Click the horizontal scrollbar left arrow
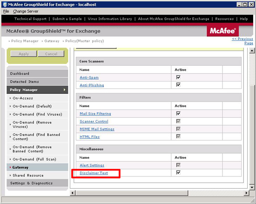Viewport: 256px width, 204px height. 73,193
